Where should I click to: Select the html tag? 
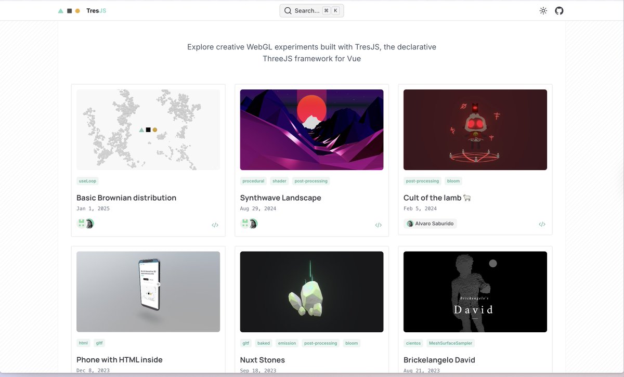(83, 343)
